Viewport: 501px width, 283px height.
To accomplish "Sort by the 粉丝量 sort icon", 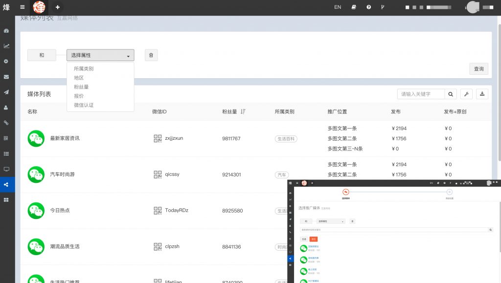I will (243, 111).
